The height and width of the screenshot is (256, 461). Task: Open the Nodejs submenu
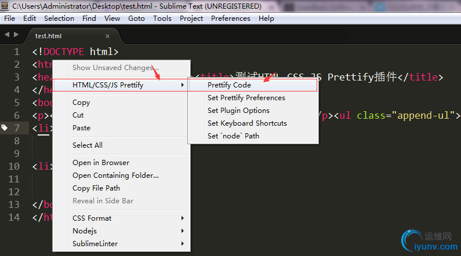coord(121,231)
